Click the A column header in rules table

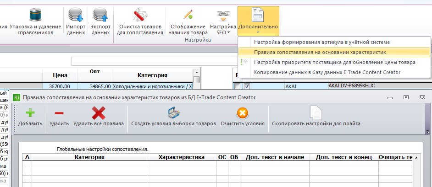click(x=27, y=157)
